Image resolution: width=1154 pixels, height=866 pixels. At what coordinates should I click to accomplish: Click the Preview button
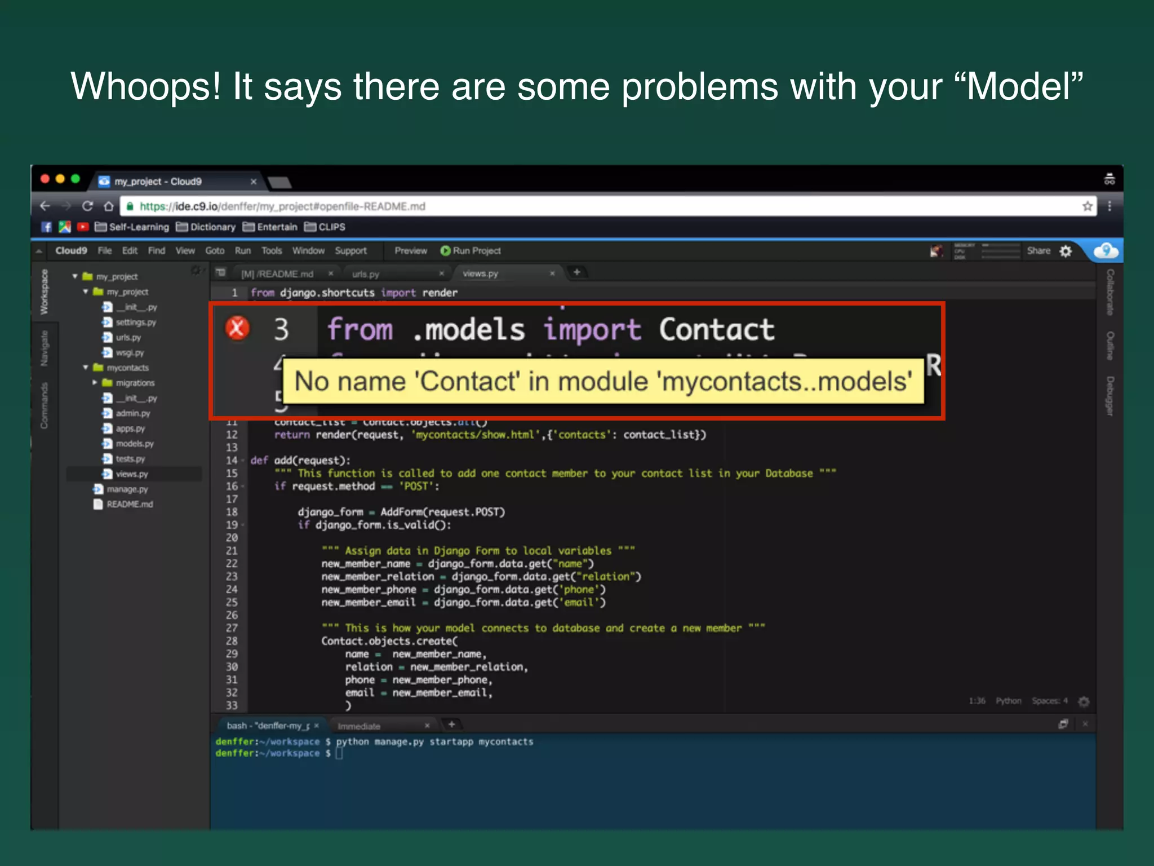click(x=410, y=250)
